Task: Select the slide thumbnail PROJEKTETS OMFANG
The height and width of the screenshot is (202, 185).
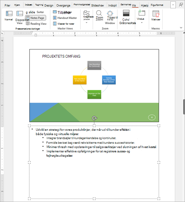Action: pyautogui.click(x=94, y=85)
